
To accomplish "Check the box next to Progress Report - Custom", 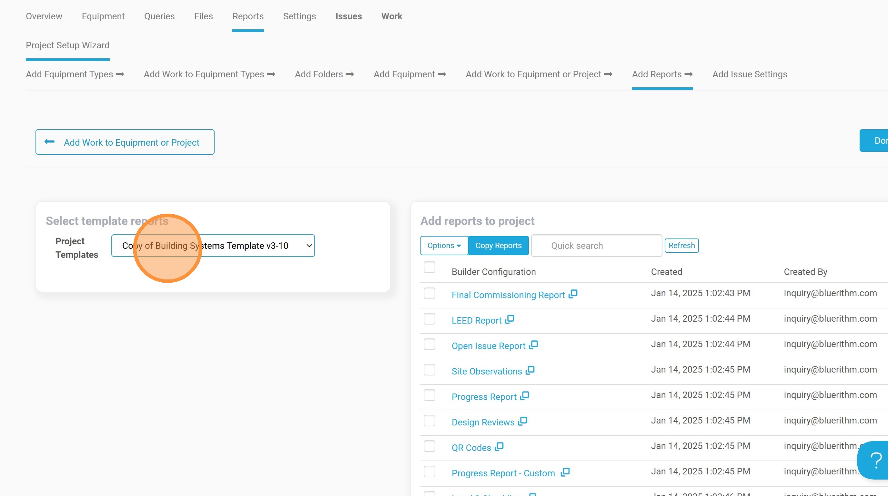I will (429, 472).
